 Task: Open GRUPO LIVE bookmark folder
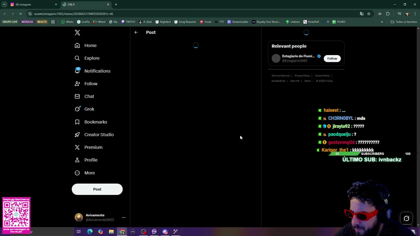[10, 22]
